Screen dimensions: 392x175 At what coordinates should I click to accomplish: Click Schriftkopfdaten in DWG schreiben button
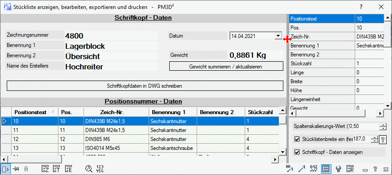pos(145,86)
